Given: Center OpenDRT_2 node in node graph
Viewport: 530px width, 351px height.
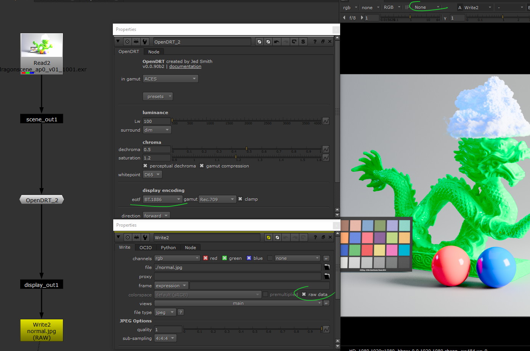Looking at the screenshot, I should coord(127,42).
